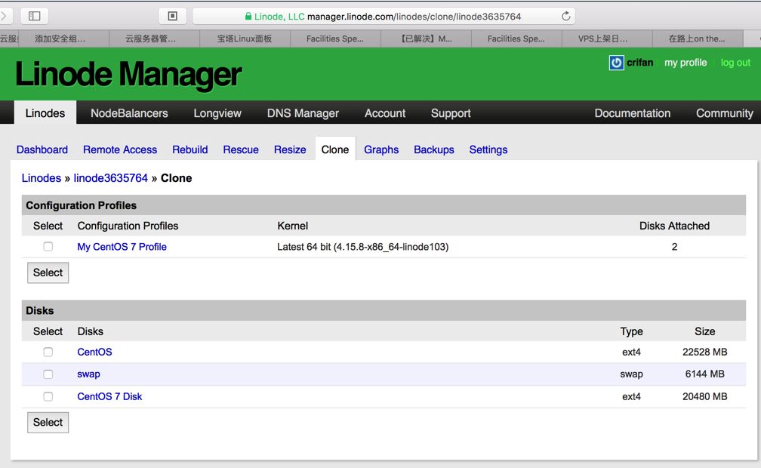
Task: Tick the swap disk checkbox
Action: (x=48, y=374)
